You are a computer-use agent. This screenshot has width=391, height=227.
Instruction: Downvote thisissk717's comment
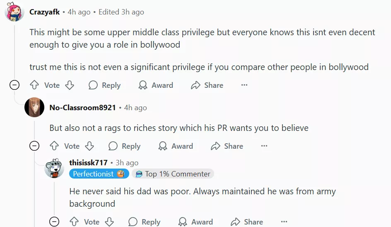(109, 222)
